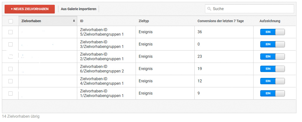Click the Conversions der letzten 7 Tage header
Image resolution: width=302 pixels, height=122 pixels.
tap(221, 21)
